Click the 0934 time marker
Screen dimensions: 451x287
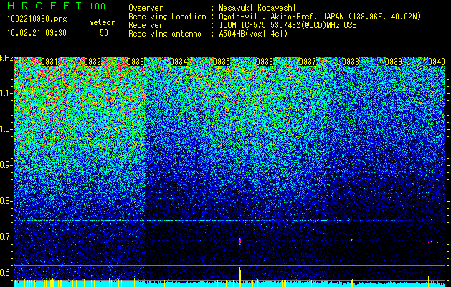pyautogui.click(x=179, y=62)
